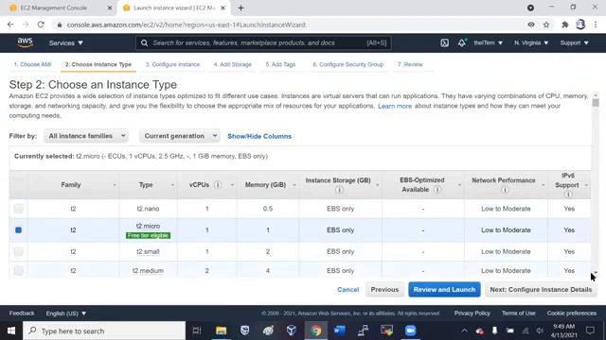Open the N. Virginia region dropdown
The width and height of the screenshot is (606, 340).
(x=531, y=42)
